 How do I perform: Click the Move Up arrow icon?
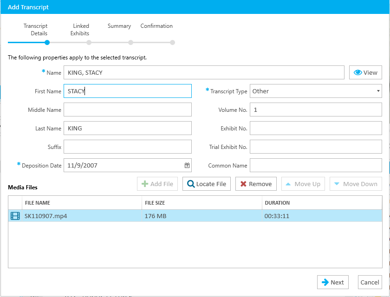click(x=288, y=184)
